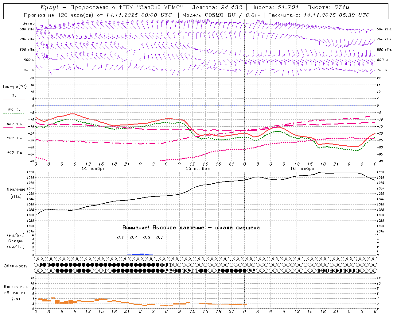The height and width of the screenshot is (314, 393).
Task: Select the '(мм/3ч.)' precipitation unit label
Action: click(16, 235)
